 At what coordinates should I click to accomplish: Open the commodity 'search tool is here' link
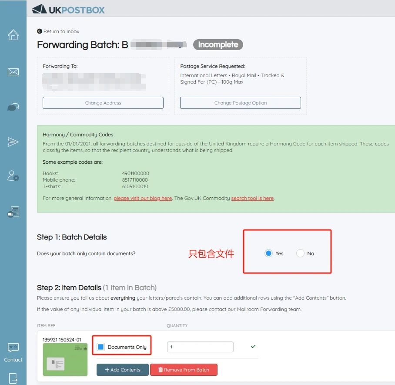point(252,198)
